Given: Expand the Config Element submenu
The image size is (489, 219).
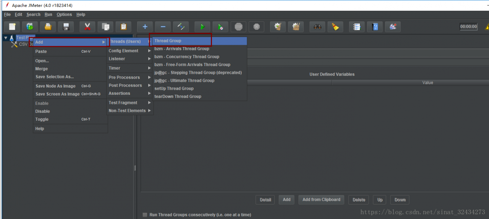Looking at the screenshot, I should [x=130, y=51].
